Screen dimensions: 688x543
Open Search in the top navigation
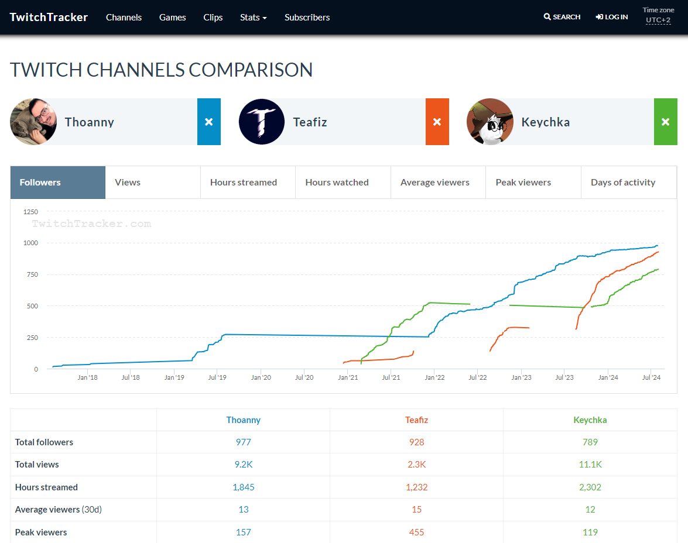[x=562, y=17]
